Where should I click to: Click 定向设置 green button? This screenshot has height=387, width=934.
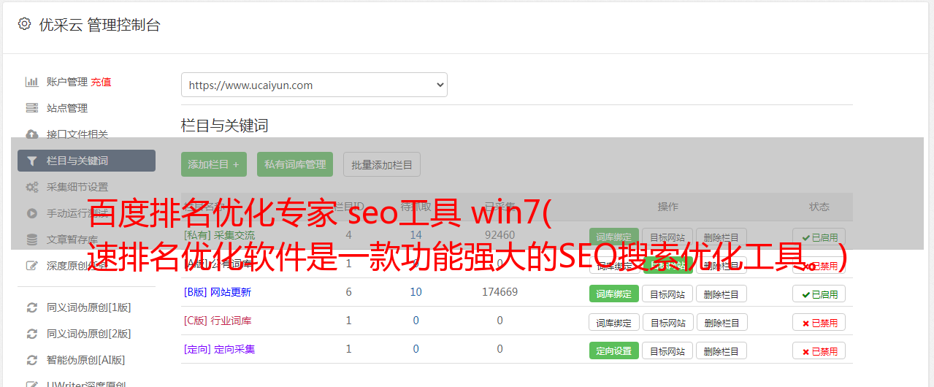point(614,350)
